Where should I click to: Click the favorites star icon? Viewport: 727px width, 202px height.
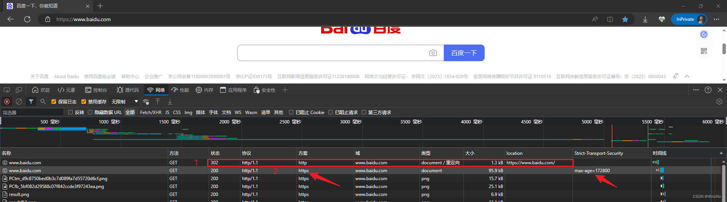click(x=625, y=19)
